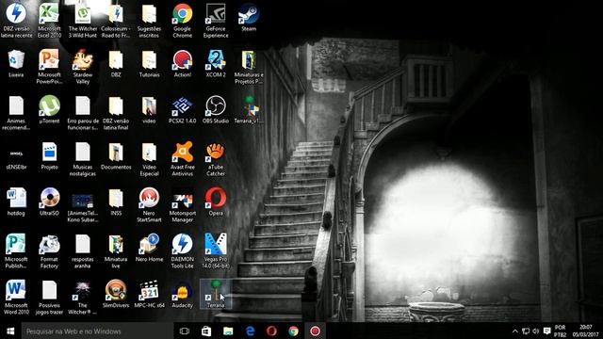
Task: Launch Chrome from the taskbar
Action: click(293, 331)
